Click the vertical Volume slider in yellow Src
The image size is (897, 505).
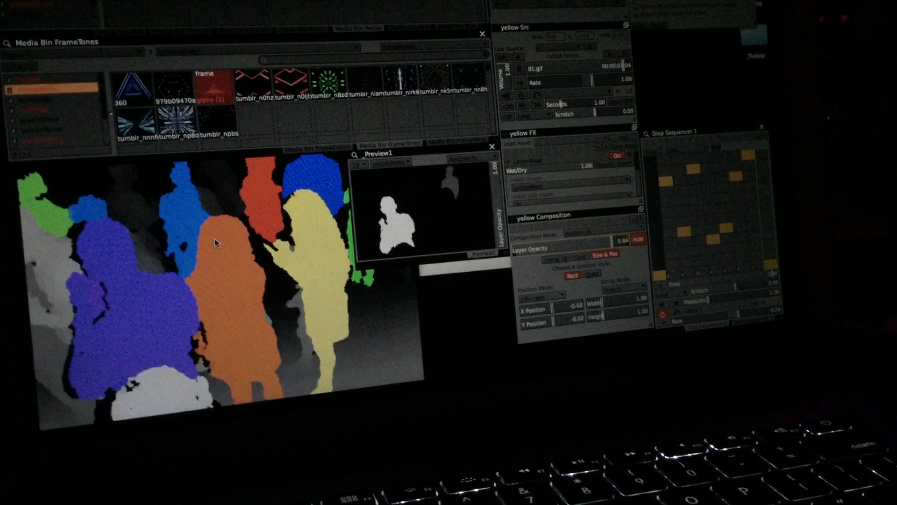504,77
